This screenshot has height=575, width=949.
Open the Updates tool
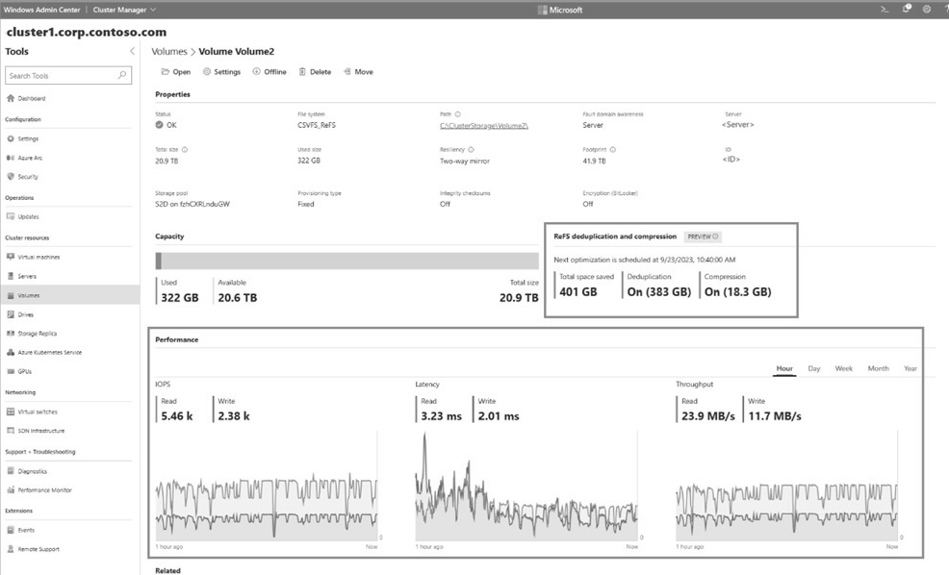(23, 216)
